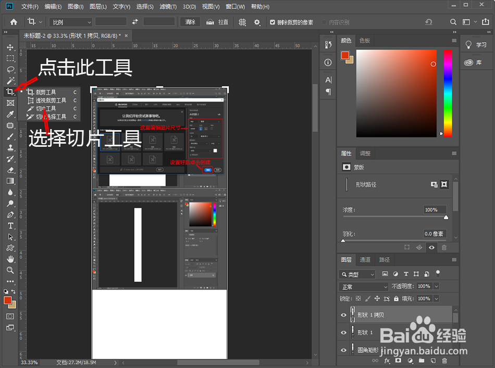Select the Move tool
This screenshot has width=495, height=368.
pyautogui.click(x=10, y=47)
